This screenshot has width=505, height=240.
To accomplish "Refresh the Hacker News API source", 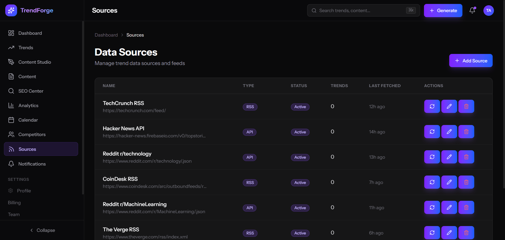I will coord(432,132).
